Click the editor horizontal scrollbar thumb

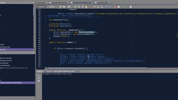97,68
